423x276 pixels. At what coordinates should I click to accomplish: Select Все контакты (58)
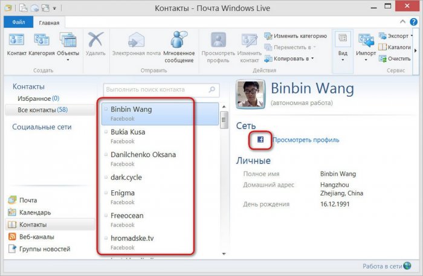tap(50, 110)
